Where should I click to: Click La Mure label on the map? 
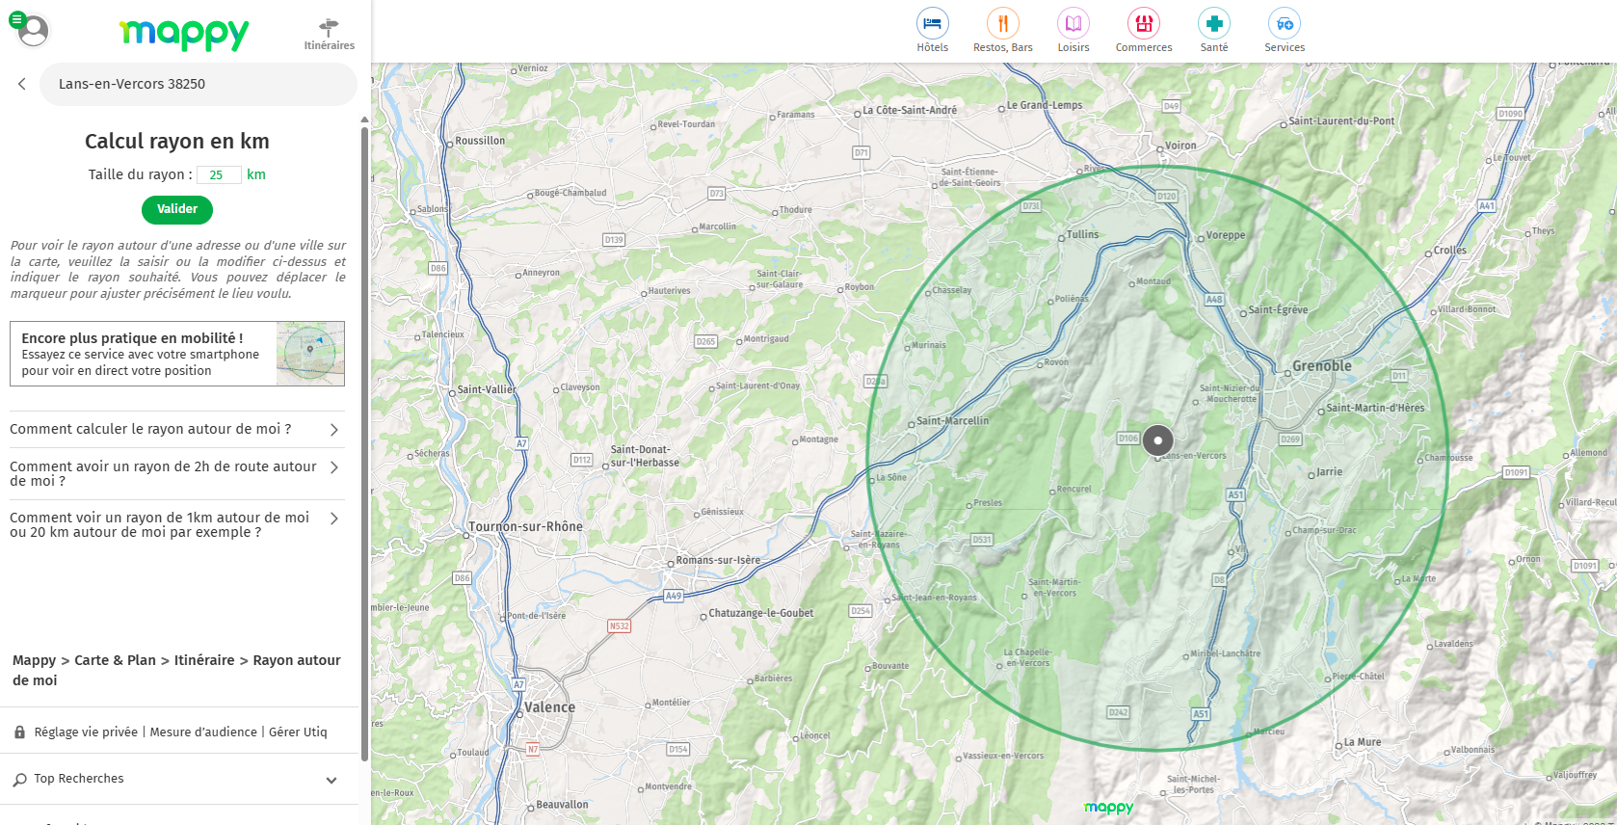click(x=1363, y=742)
